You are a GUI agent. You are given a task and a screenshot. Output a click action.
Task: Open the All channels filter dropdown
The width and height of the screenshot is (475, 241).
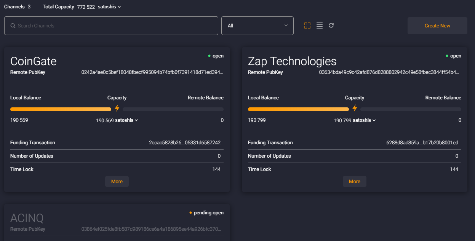click(257, 26)
